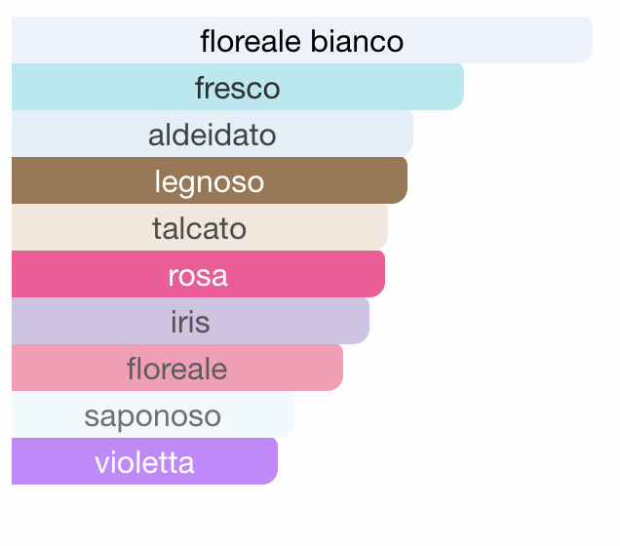
Task: Choose the brown legnoso bar
Action: (x=210, y=180)
